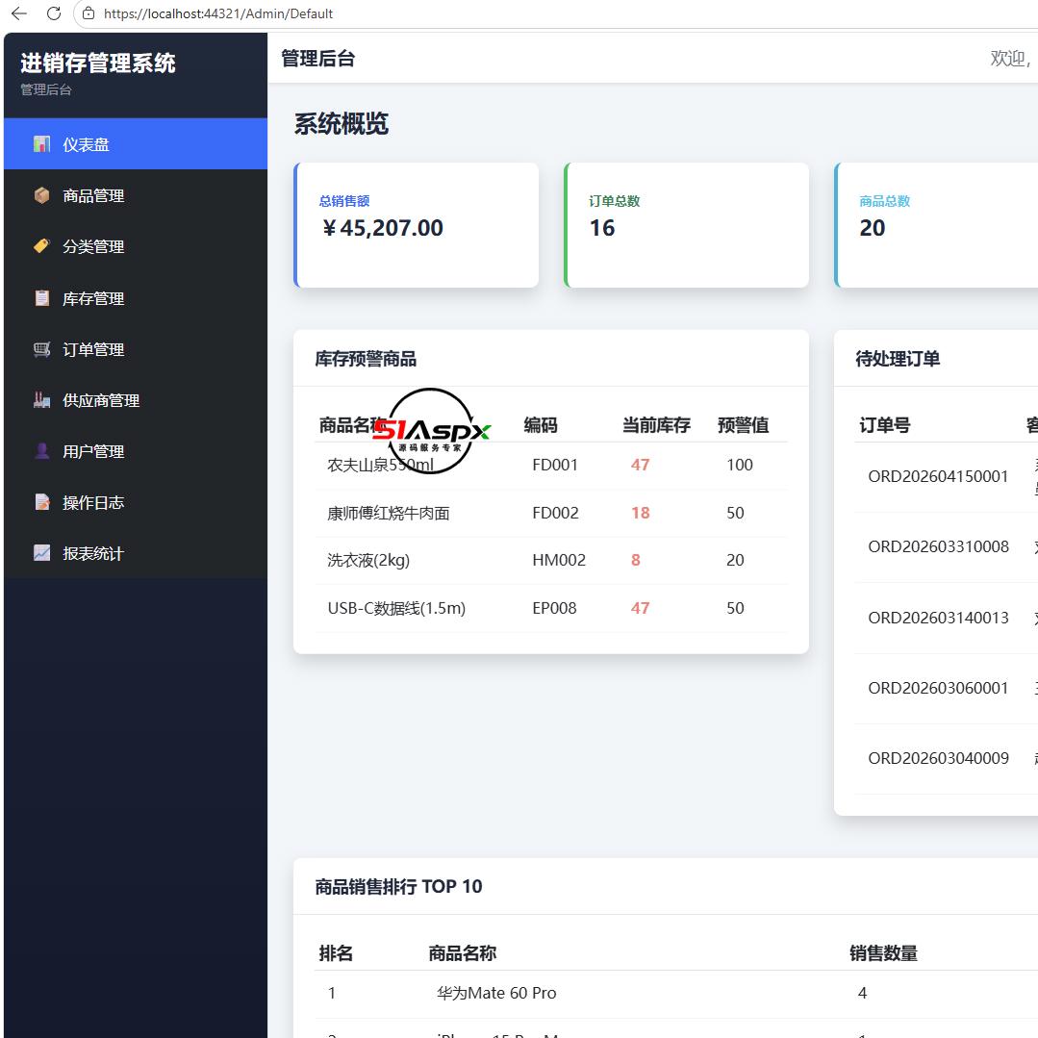Click the operation log document icon
Image resolution: width=1038 pixels, height=1038 pixels.
41,502
